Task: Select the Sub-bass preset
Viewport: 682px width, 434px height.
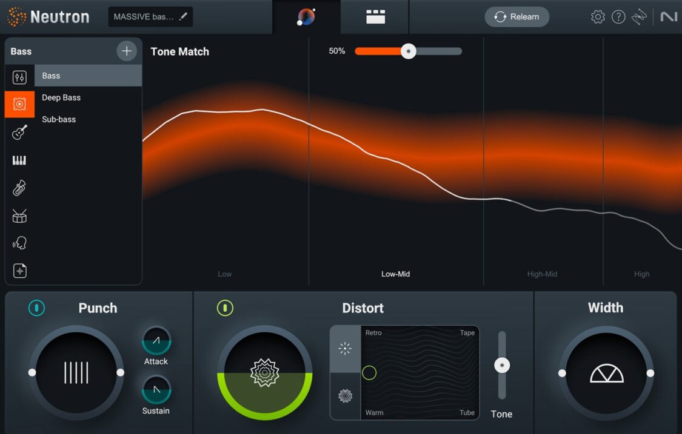Action: click(x=58, y=119)
